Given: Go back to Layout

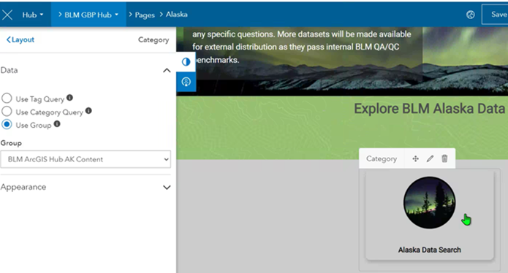Looking at the screenshot, I should [20, 39].
